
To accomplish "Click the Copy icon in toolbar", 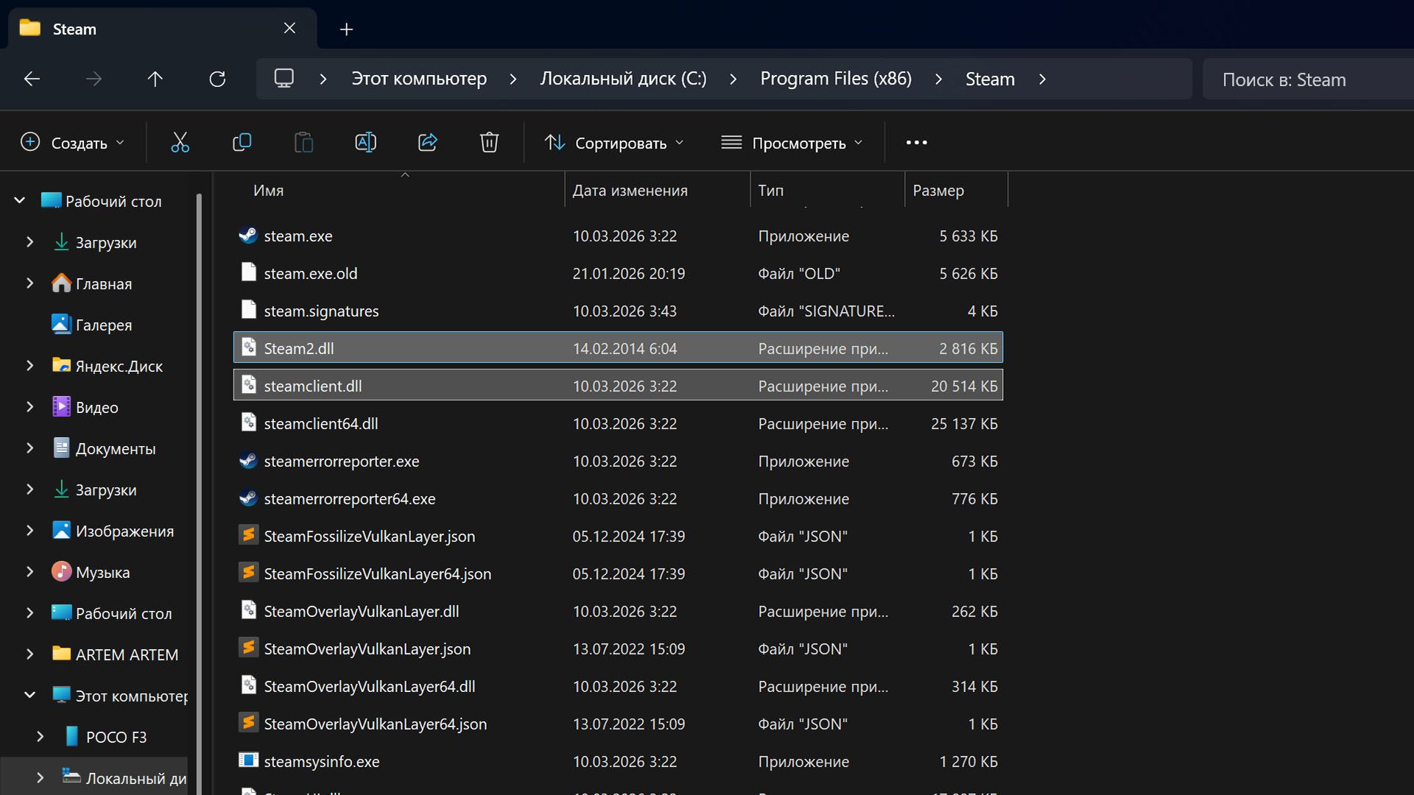I will (242, 142).
